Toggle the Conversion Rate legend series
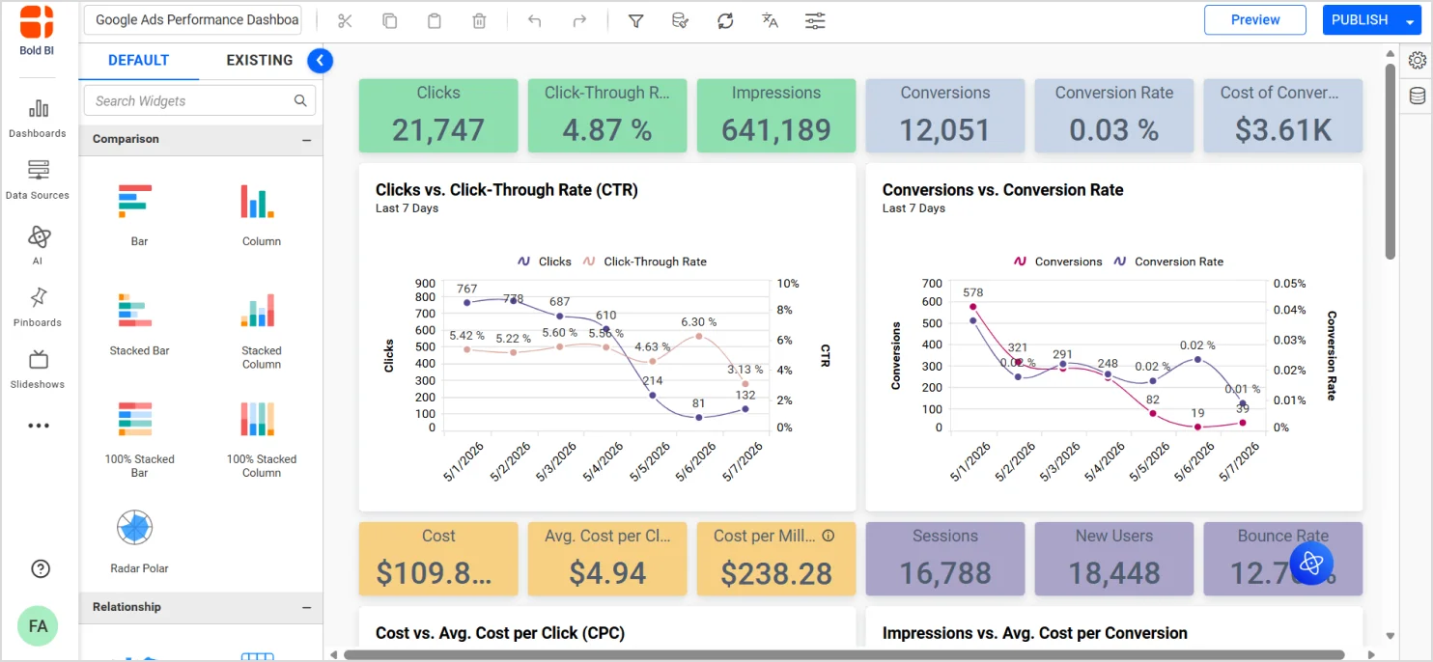1433x662 pixels. pos(1168,262)
